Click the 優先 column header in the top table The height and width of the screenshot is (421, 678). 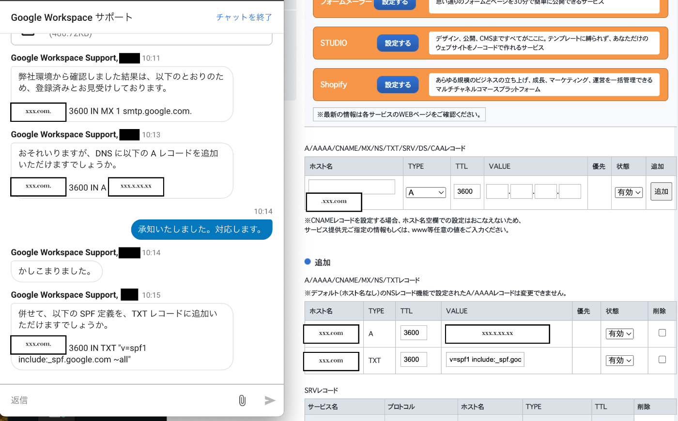[x=599, y=166]
